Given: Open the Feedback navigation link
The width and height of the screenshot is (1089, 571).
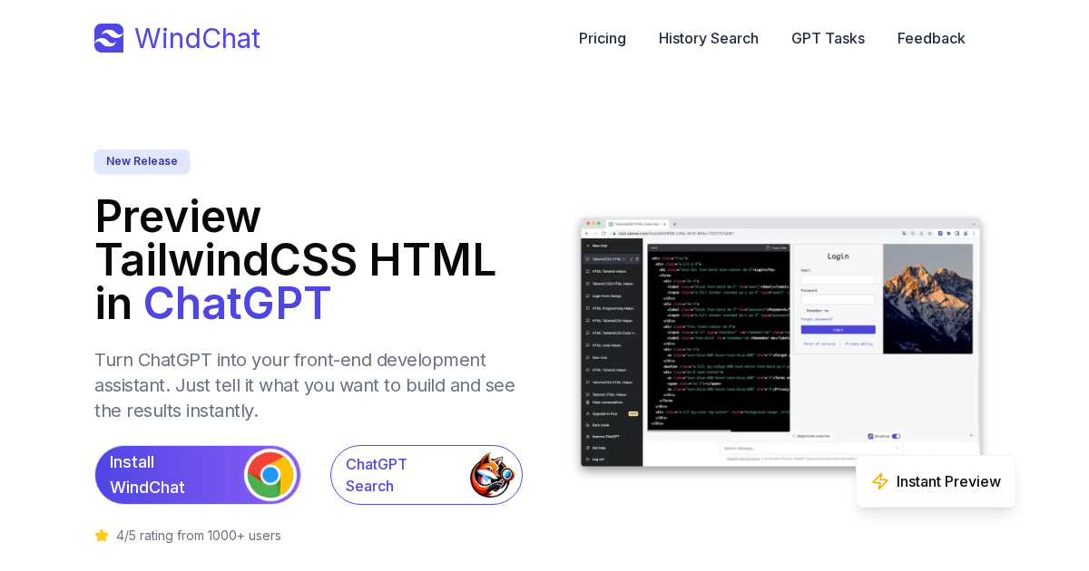Looking at the screenshot, I should (931, 38).
